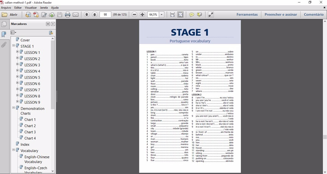This screenshot has width=327, height=174.
Task: Select the Index bookmark
Action: 25,145
